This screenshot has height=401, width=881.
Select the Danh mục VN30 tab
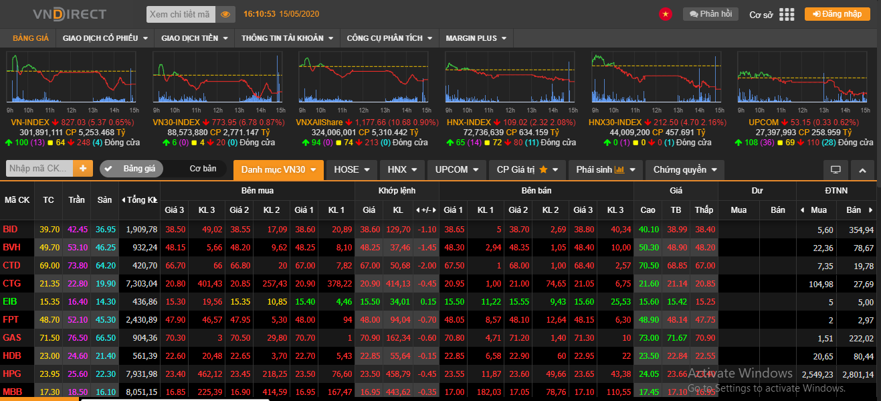[278, 169]
